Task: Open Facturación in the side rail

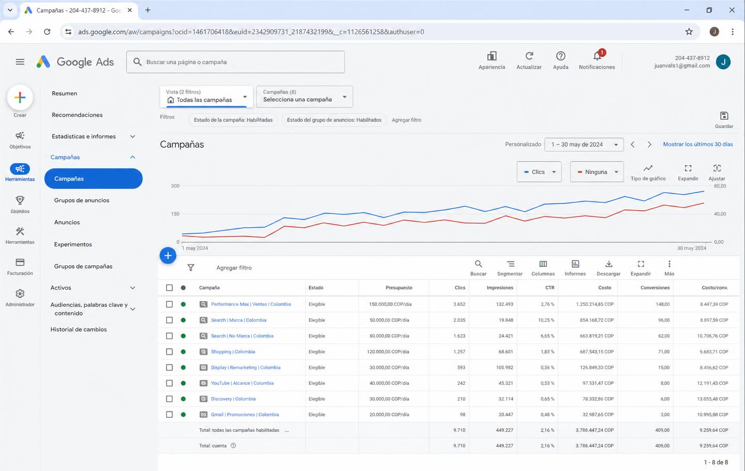Action: pyautogui.click(x=20, y=266)
